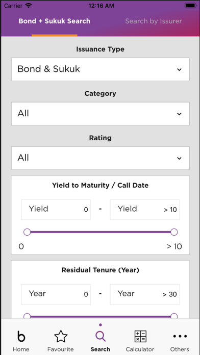Open the Category dropdown set to All
The height and width of the screenshot is (355, 200).
[x=101, y=114]
